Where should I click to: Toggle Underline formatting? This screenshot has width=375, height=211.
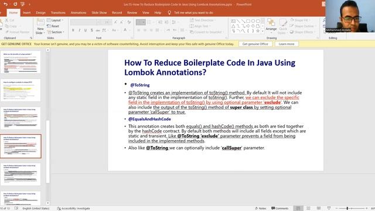86,30
